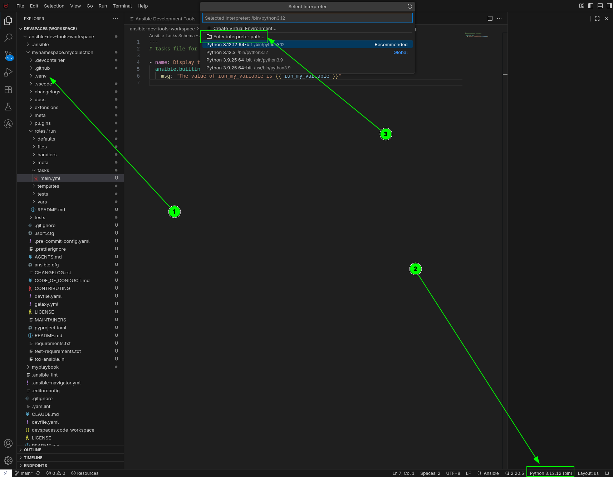Viewport: 613px width, 477px height.
Task: Close the secondary side panel
Action: pos(607,19)
